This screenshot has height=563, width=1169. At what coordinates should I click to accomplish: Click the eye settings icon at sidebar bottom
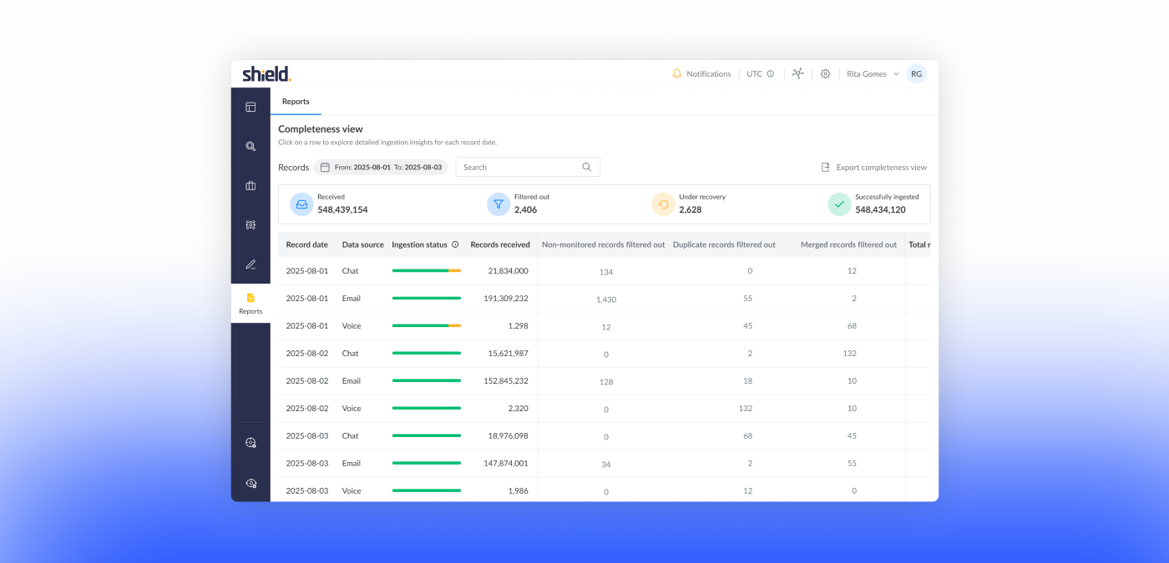tap(250, 483)
